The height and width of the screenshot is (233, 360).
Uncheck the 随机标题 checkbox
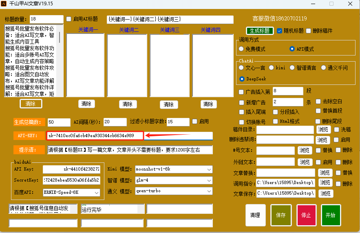(x=280, y=31)
